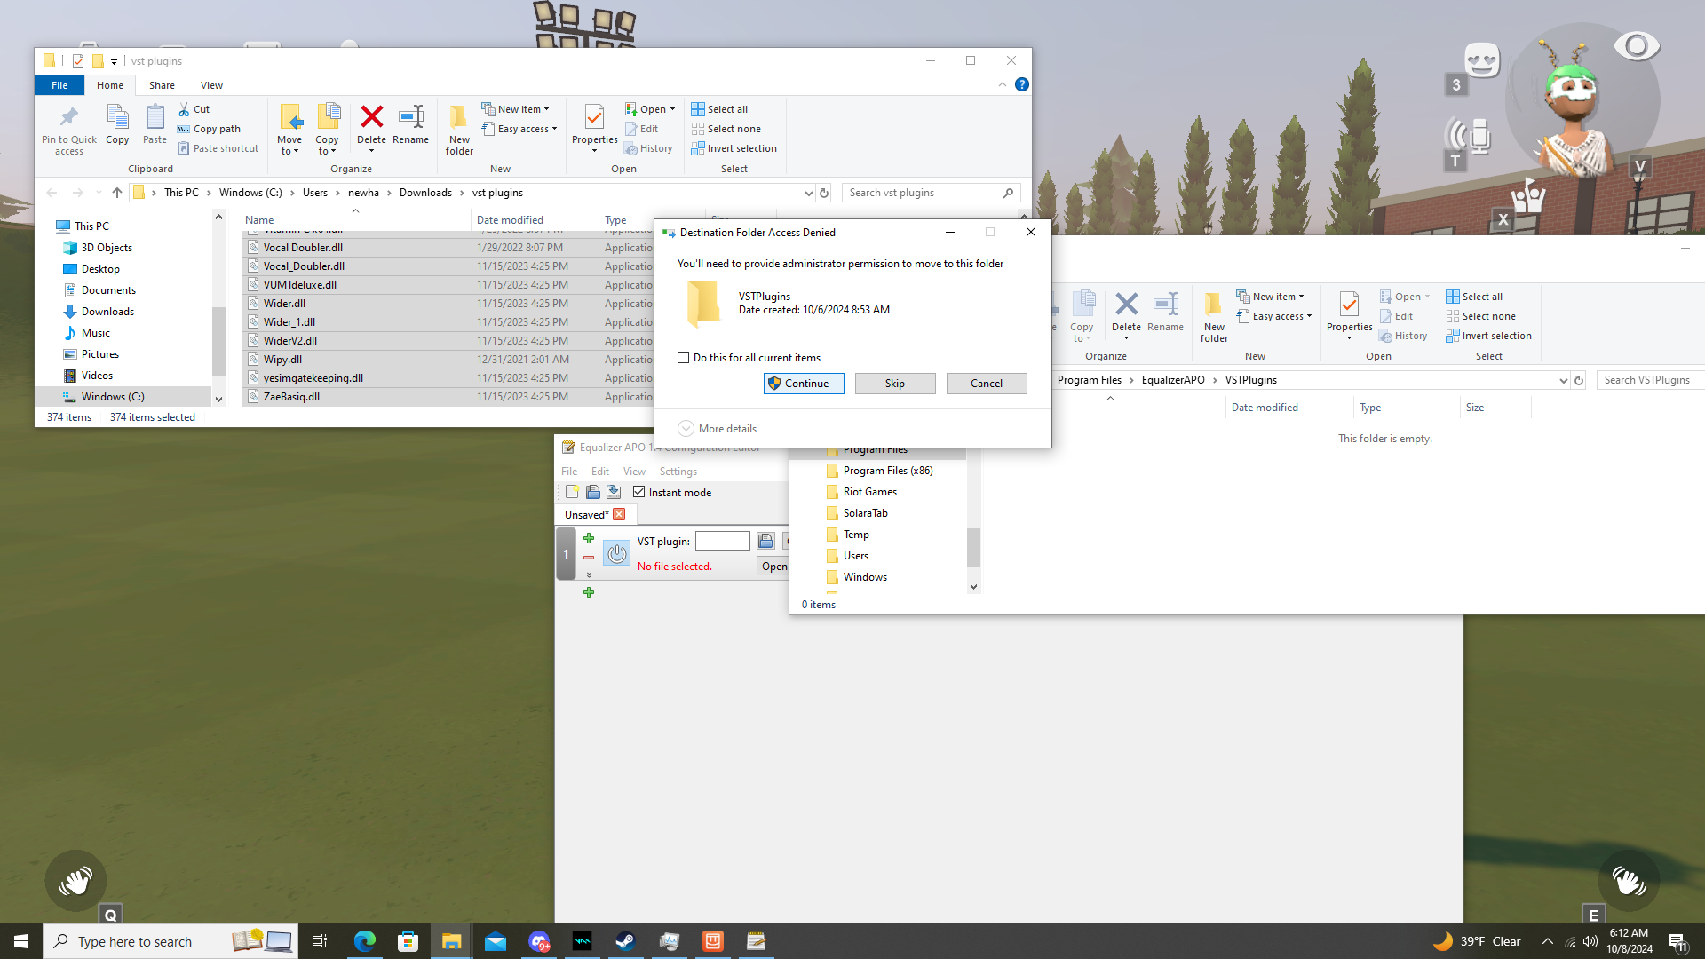Switch to the Share ribbon tab
The image size is (1705, 959).
point(162,85)
